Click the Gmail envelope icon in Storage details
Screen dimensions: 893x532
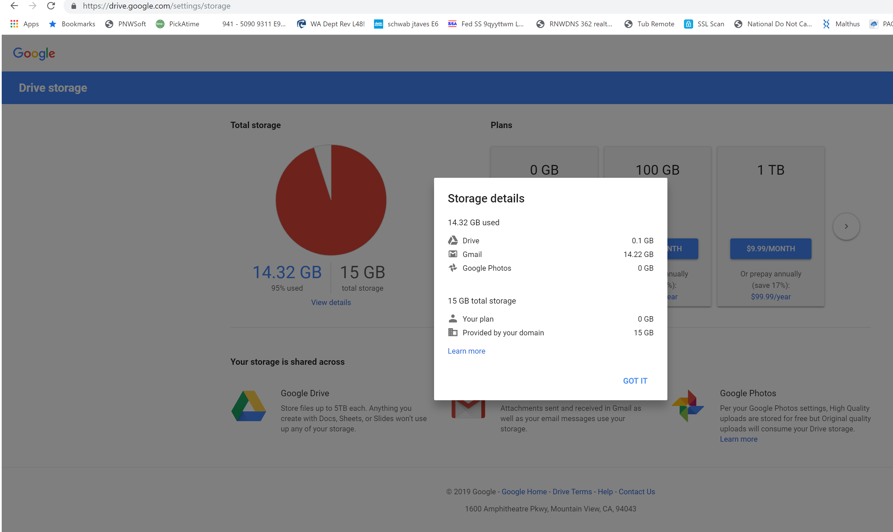453,254
